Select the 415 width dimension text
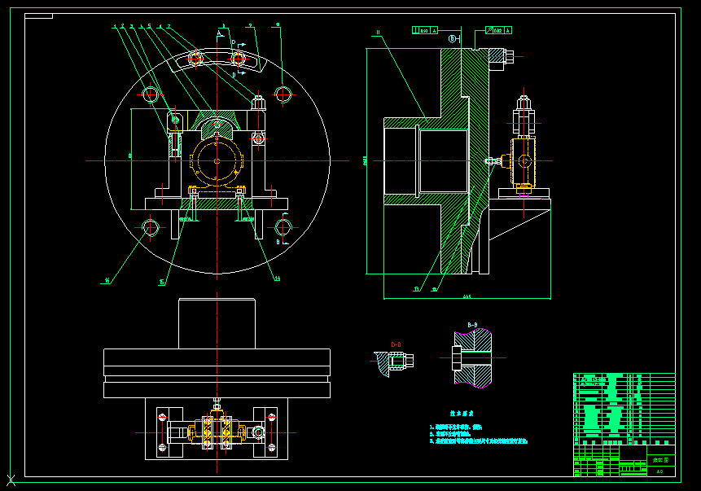 coord(467,296)
